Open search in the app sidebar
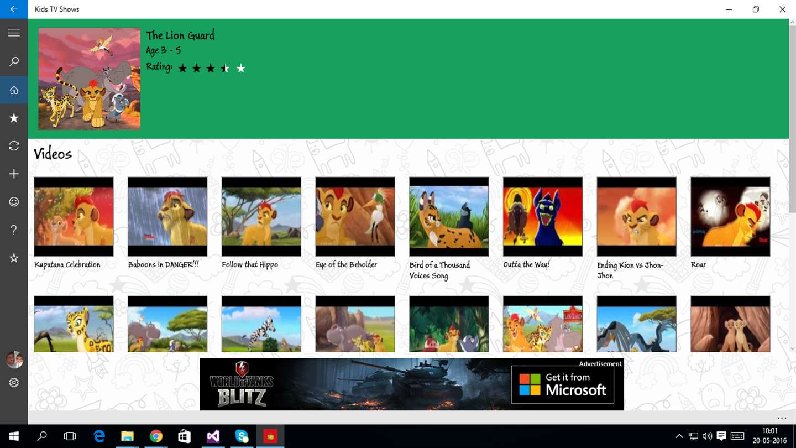This screenshot has height=448, width=796. [14, 61]
